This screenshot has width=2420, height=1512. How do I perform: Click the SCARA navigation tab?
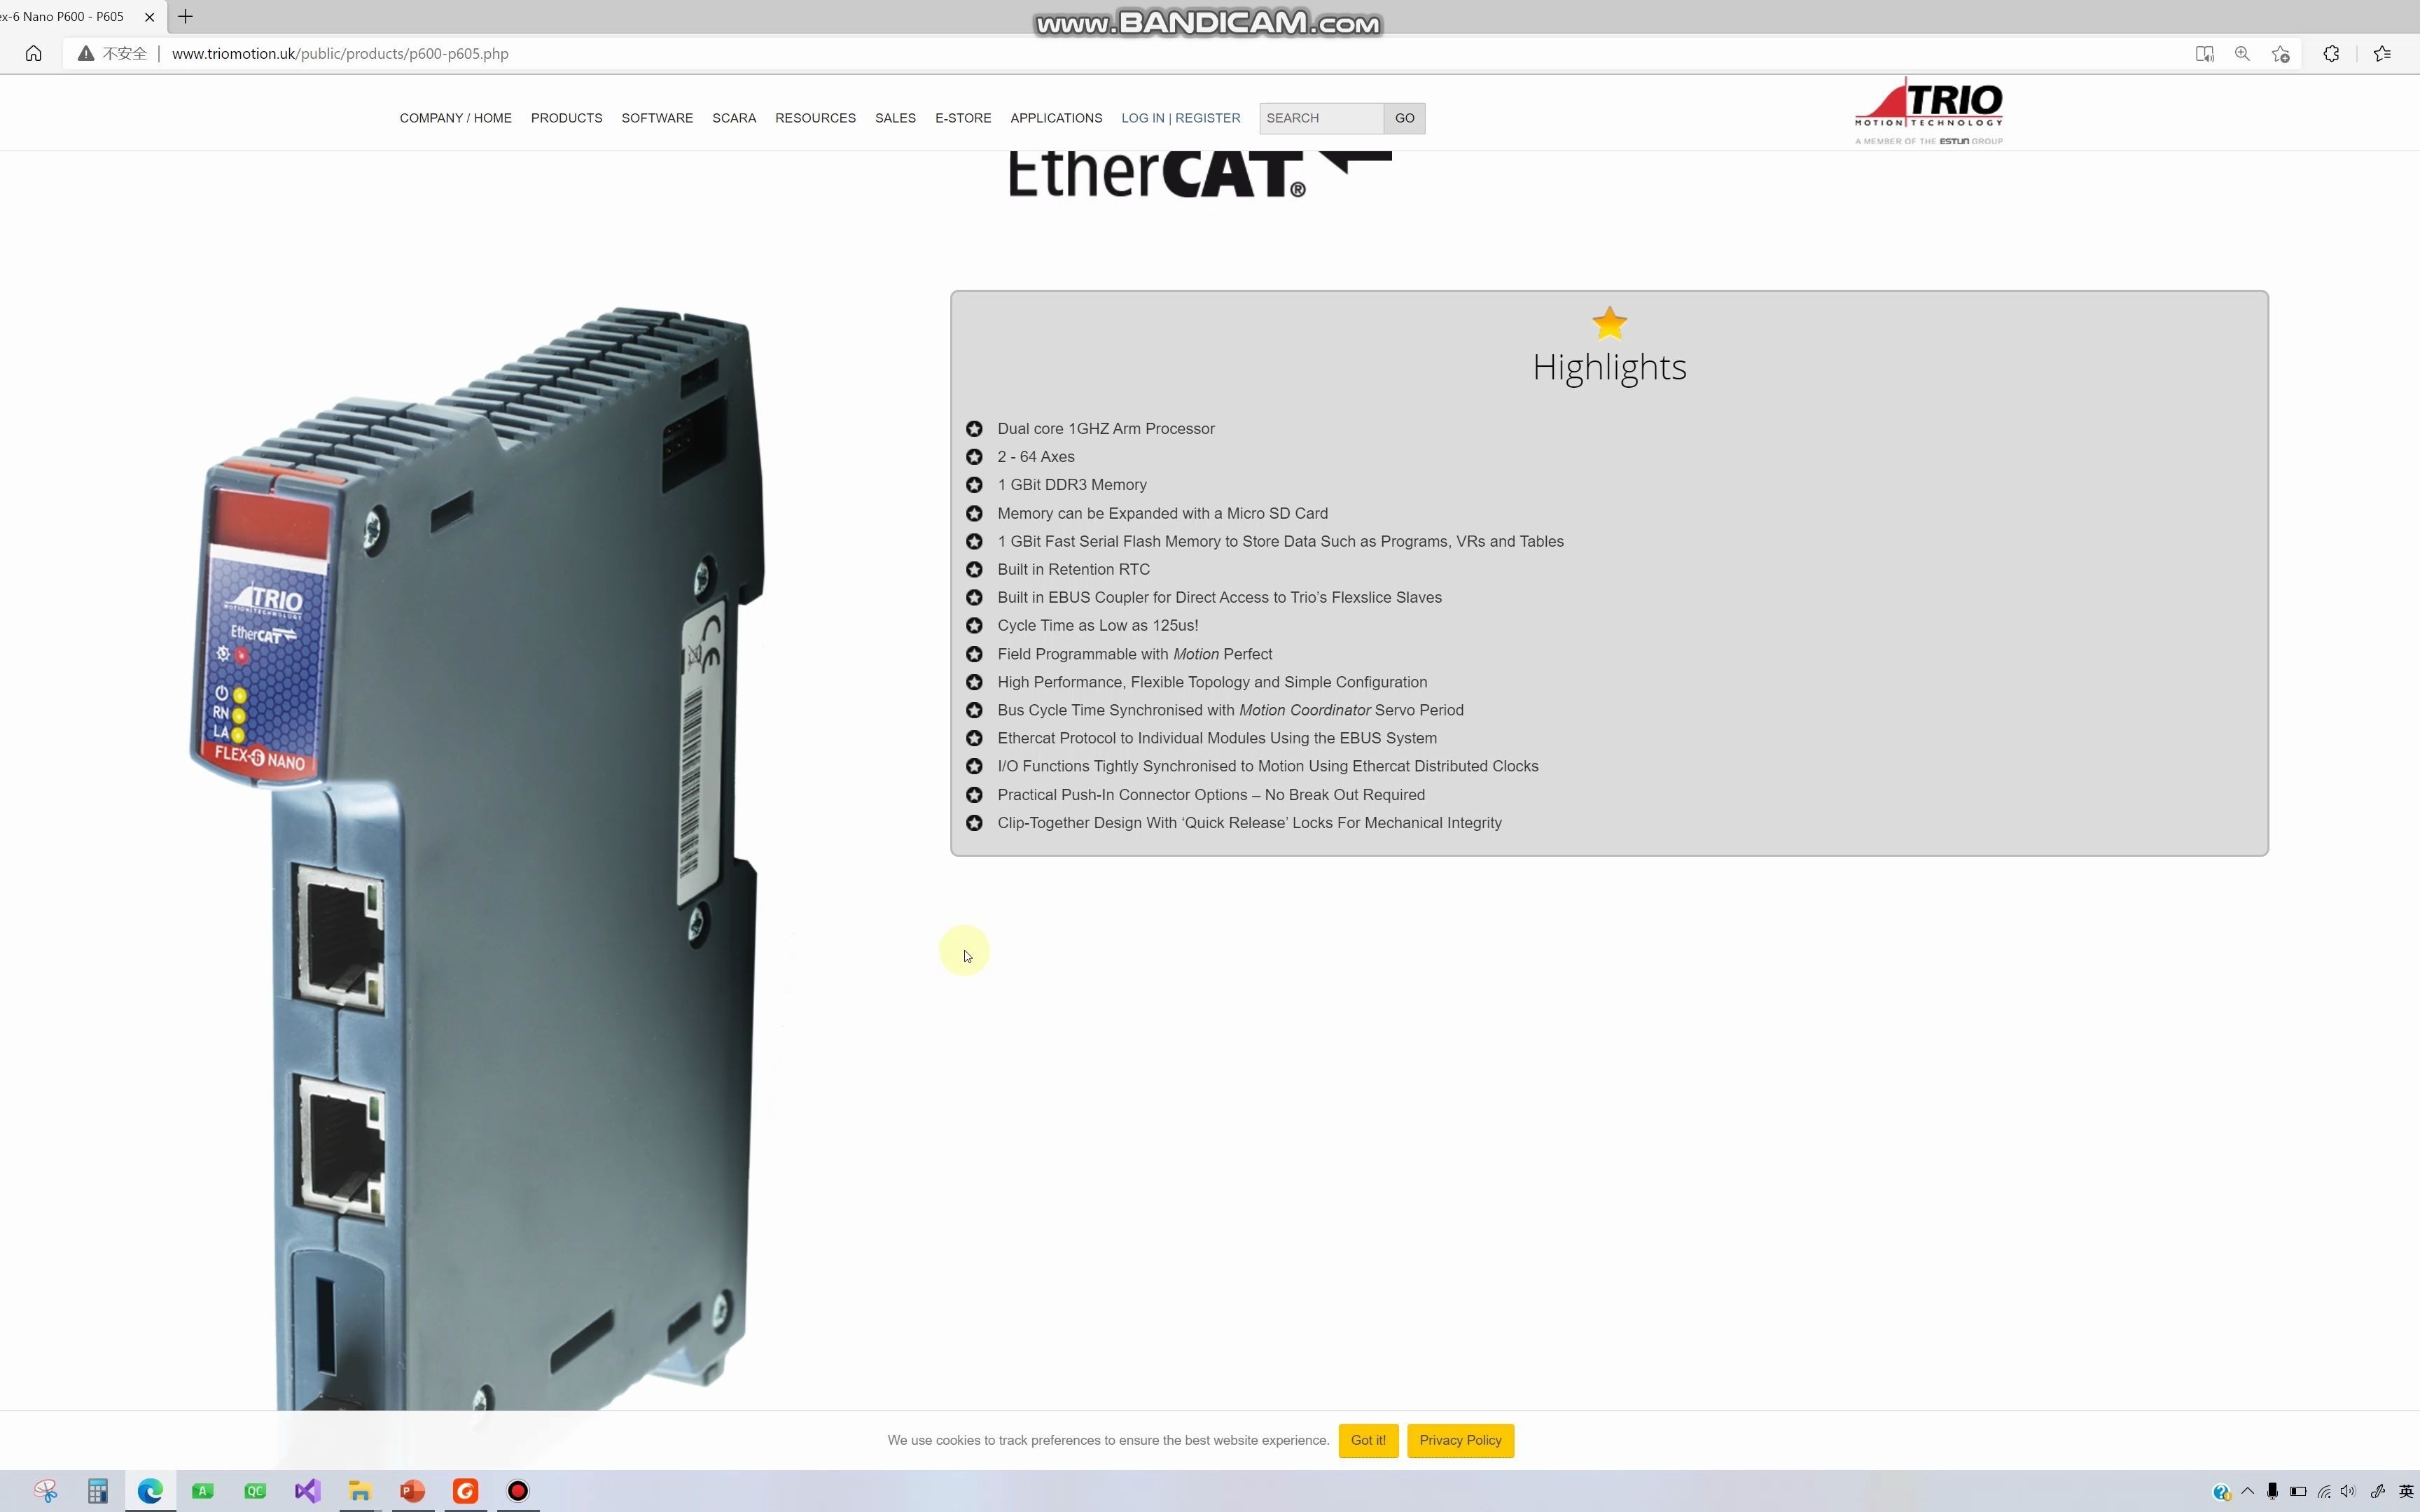pyautogui.click(x=732, y=117)
